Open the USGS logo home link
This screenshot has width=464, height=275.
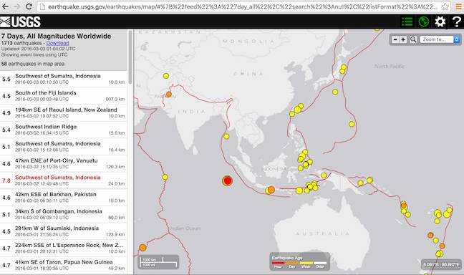[21, 21]
